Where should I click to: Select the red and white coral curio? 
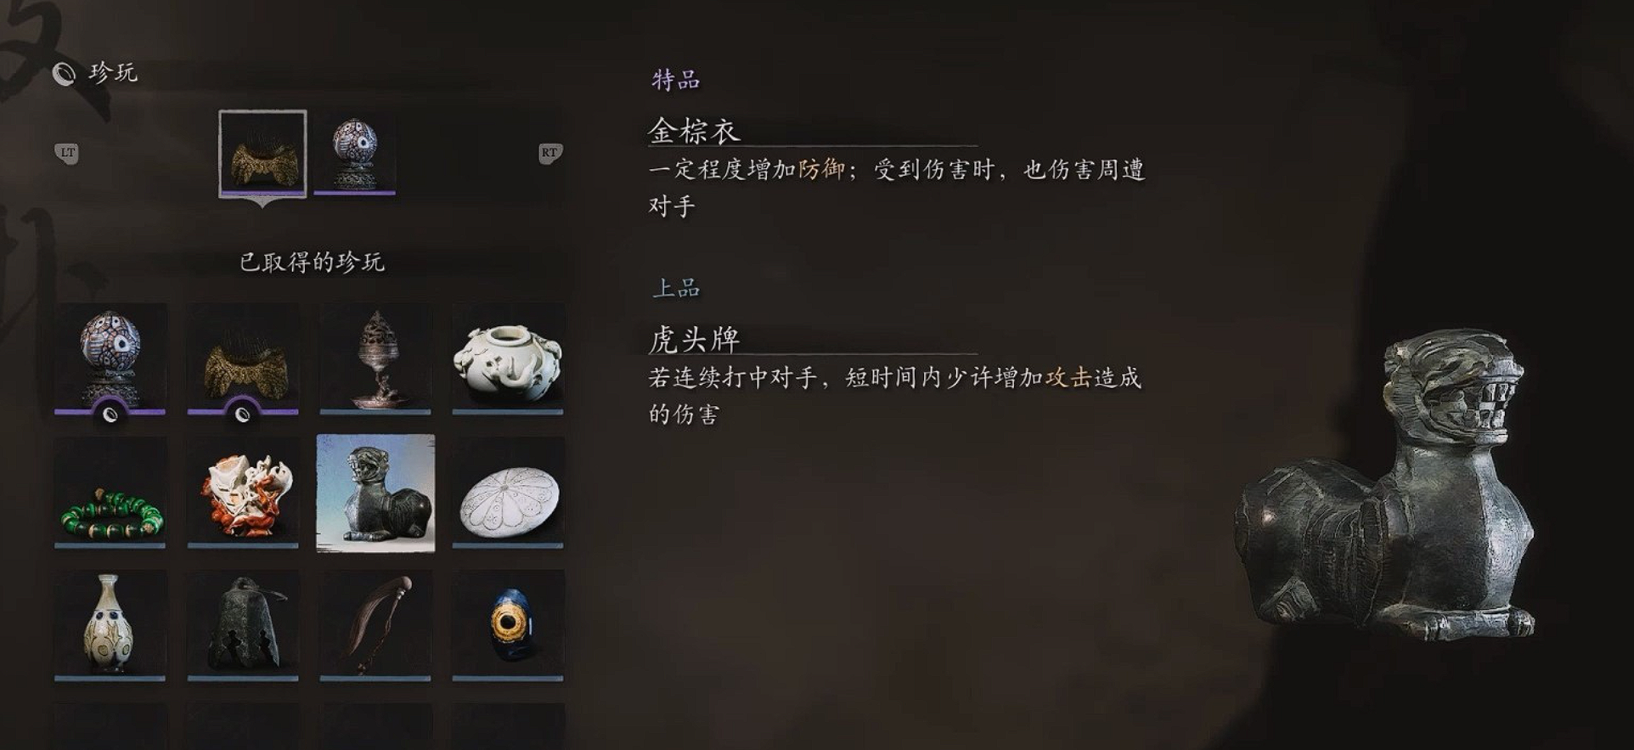coord(243,493)
